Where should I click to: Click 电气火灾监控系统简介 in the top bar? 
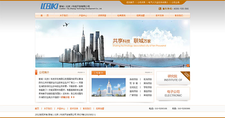pos(158,3)
